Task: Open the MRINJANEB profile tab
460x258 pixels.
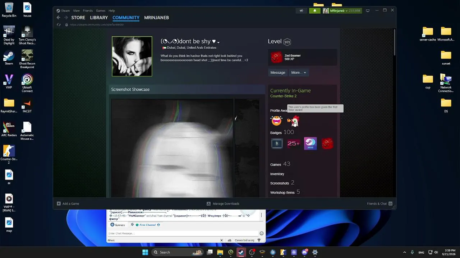Action: [156, 18]
